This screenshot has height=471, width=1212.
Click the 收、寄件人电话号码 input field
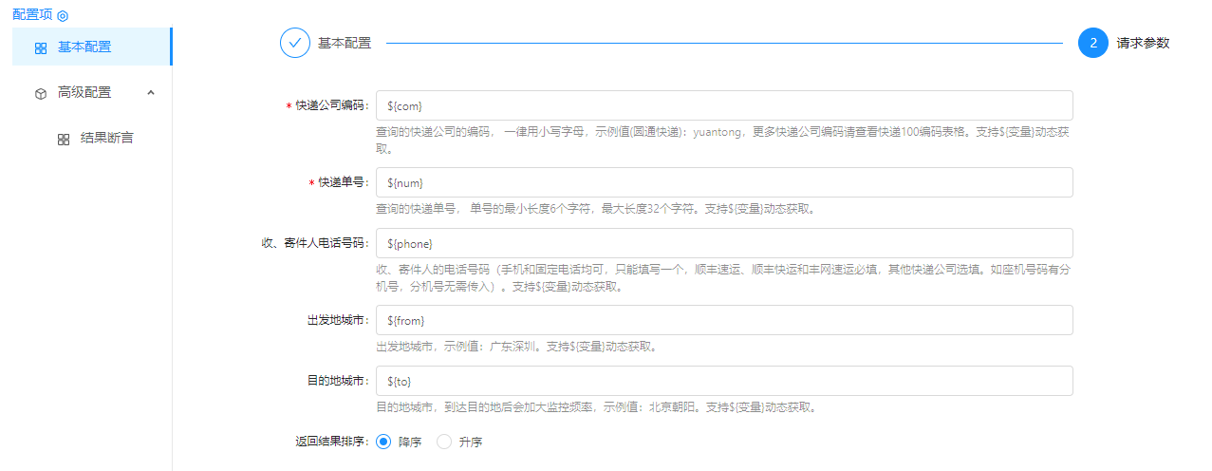coord(724,243)
